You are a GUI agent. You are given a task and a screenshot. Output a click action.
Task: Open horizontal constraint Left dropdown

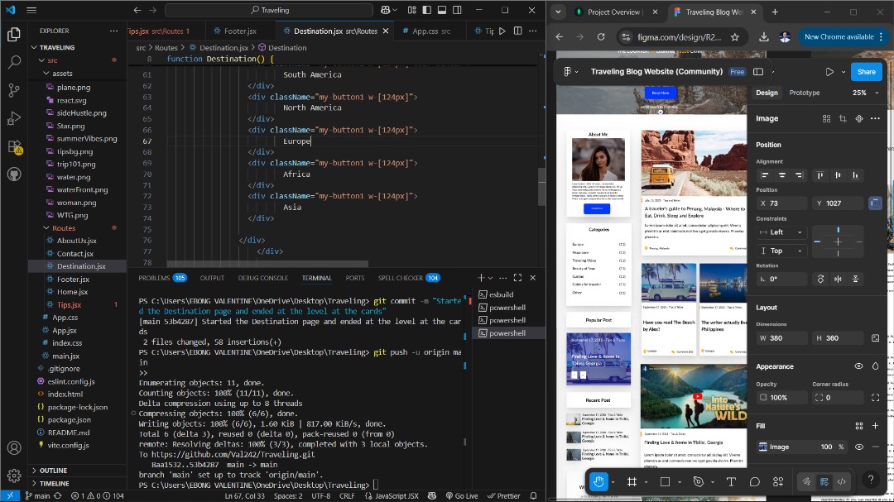781,232
